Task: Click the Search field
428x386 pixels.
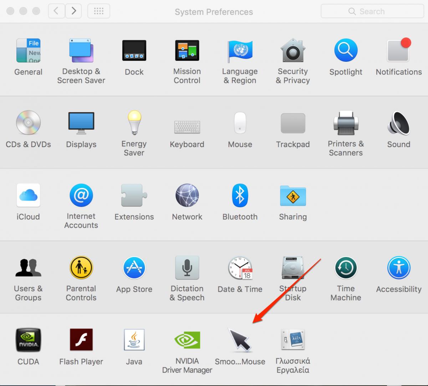Action: 372,11
